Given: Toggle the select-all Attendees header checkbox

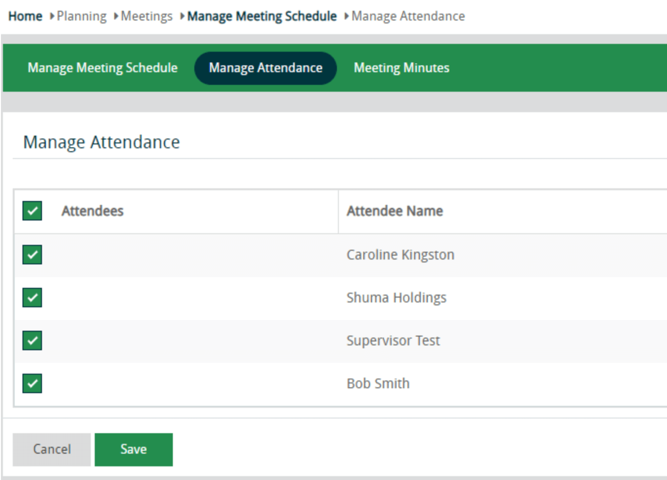Looking at the screenshot, I should (x=32, y=211).
